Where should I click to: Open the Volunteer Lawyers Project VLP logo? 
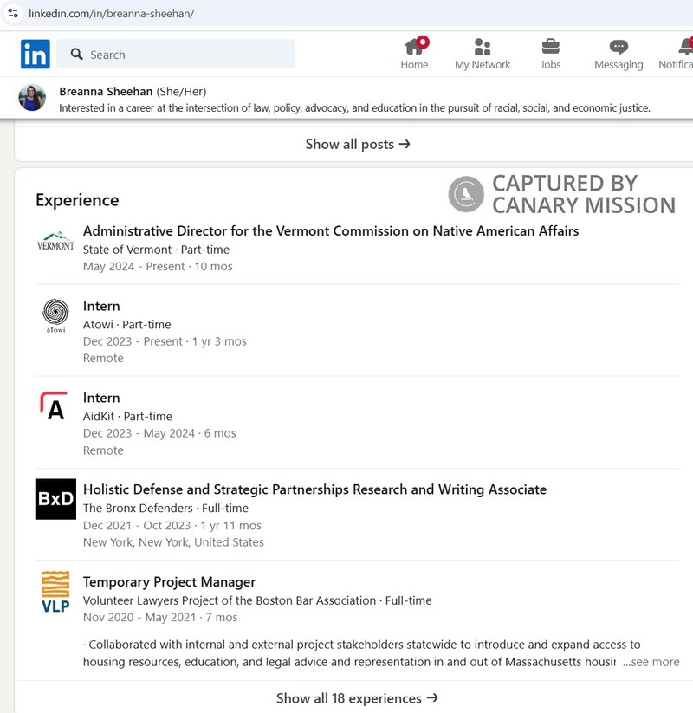coord(55,592)
